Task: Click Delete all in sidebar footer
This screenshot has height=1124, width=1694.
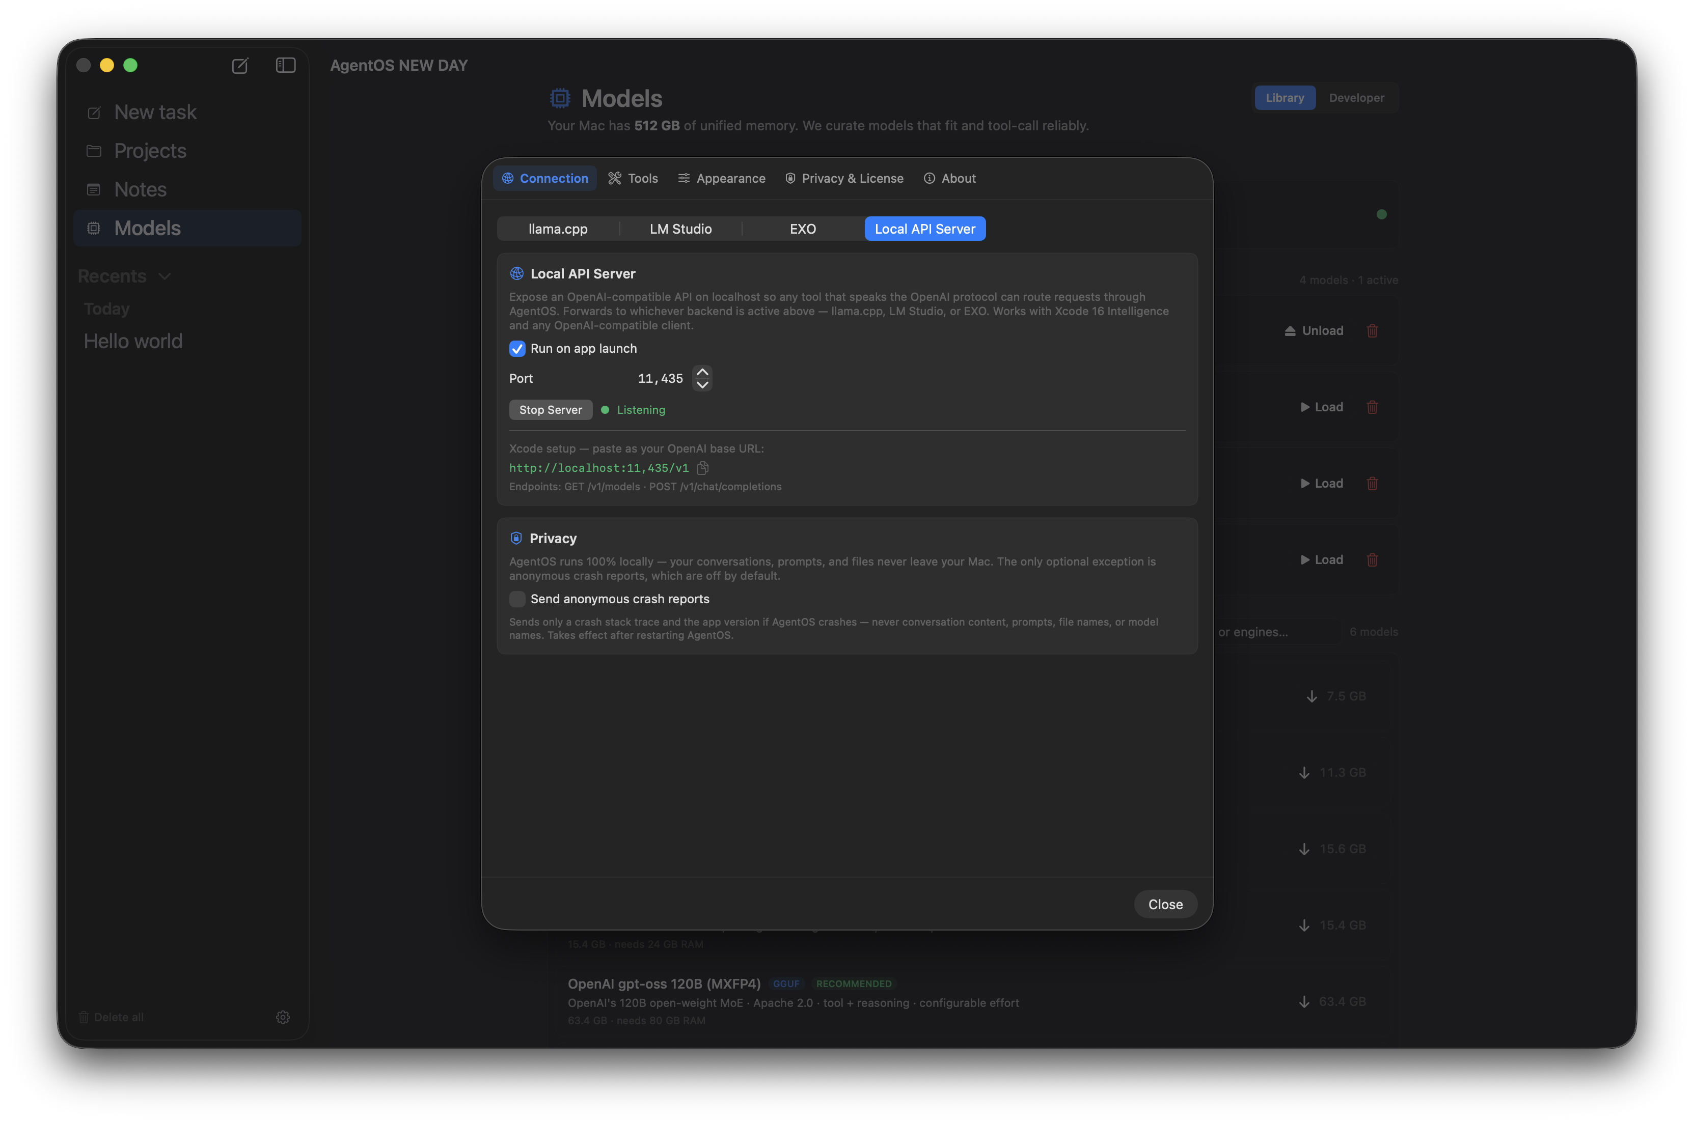Action: (x=111, y=1017)
